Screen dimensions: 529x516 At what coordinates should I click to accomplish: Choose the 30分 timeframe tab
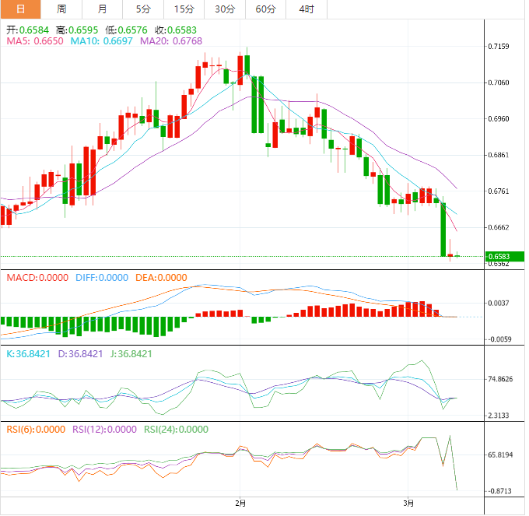point(225,9)
